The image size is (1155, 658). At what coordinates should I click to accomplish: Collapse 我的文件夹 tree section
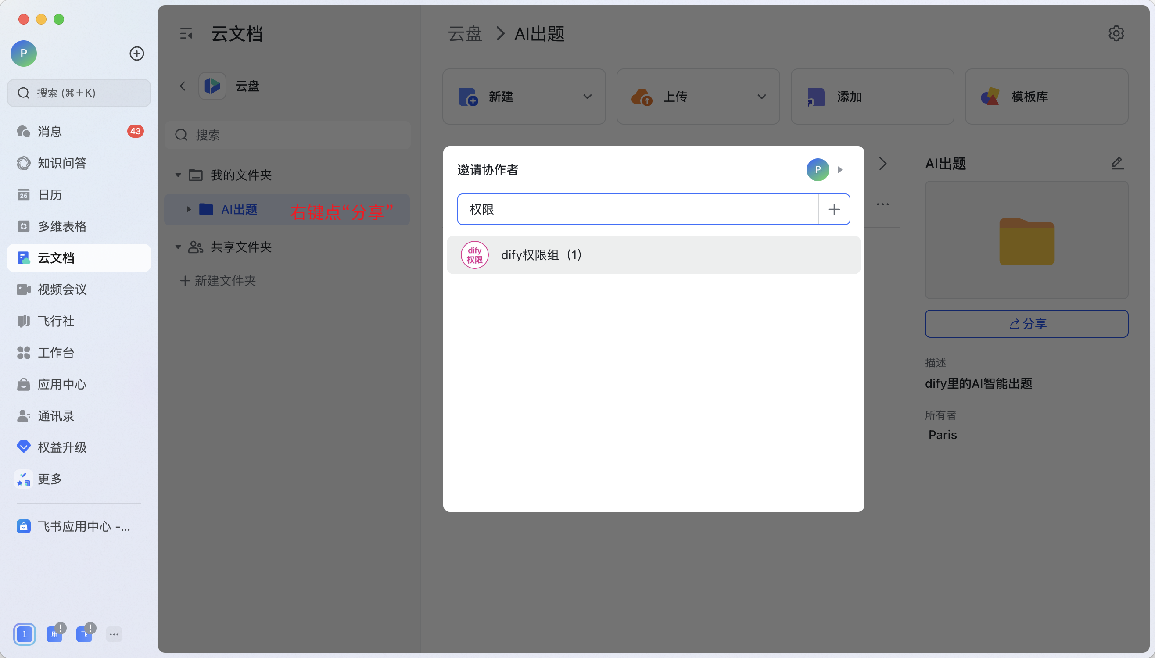[178, 175]
